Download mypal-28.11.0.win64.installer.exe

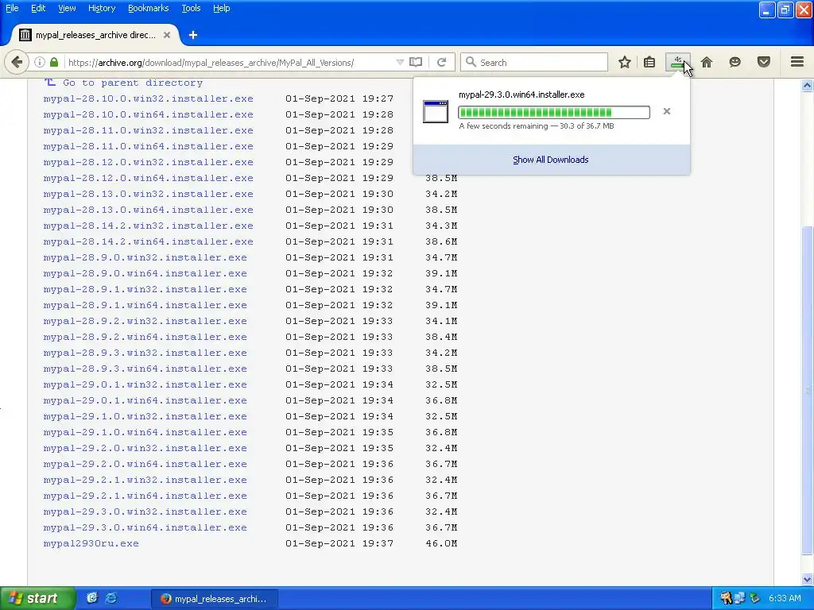[x=149, y=146]
